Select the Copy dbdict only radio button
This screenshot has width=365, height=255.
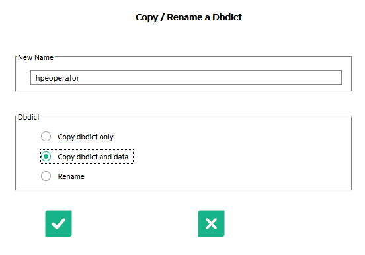[46, 137]
